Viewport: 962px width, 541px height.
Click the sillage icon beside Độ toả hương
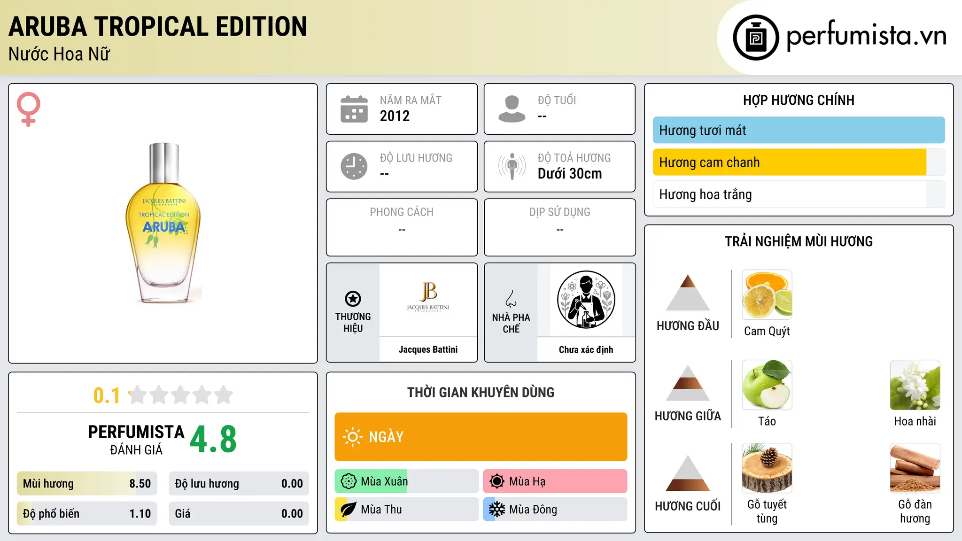click(x=512, y=166)
